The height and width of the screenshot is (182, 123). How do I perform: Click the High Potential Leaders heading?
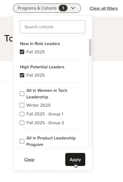click(x=42, y=67)
